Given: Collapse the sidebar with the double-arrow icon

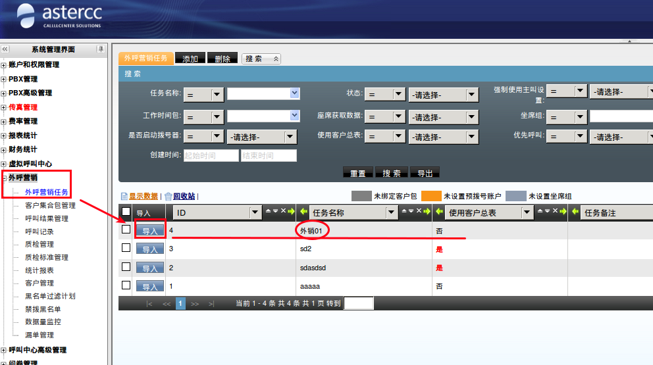Looking at the screenshot, I should pyautogui.click(x=5, y=49).
